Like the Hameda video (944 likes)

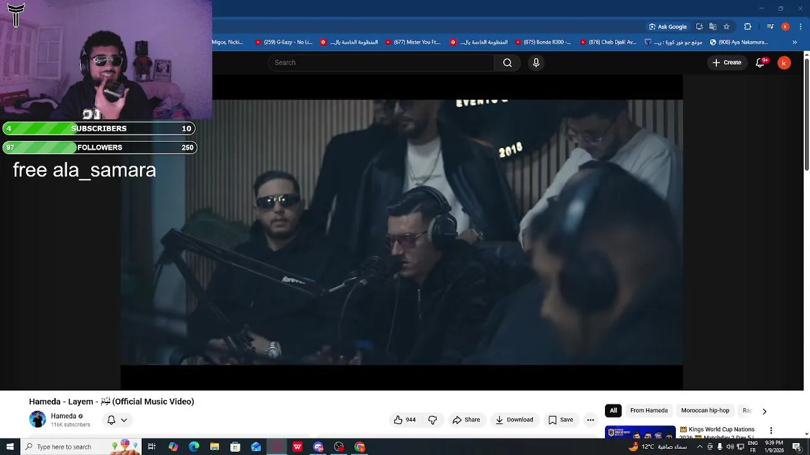click(404, 420)
